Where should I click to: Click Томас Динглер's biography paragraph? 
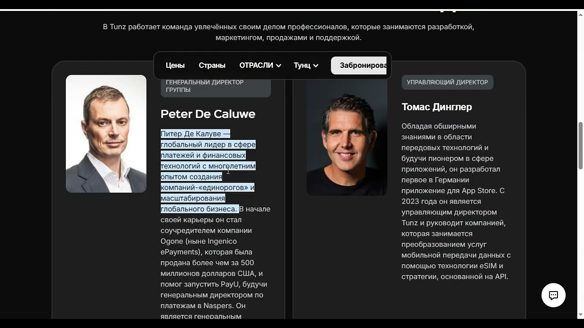click(456, 201)
